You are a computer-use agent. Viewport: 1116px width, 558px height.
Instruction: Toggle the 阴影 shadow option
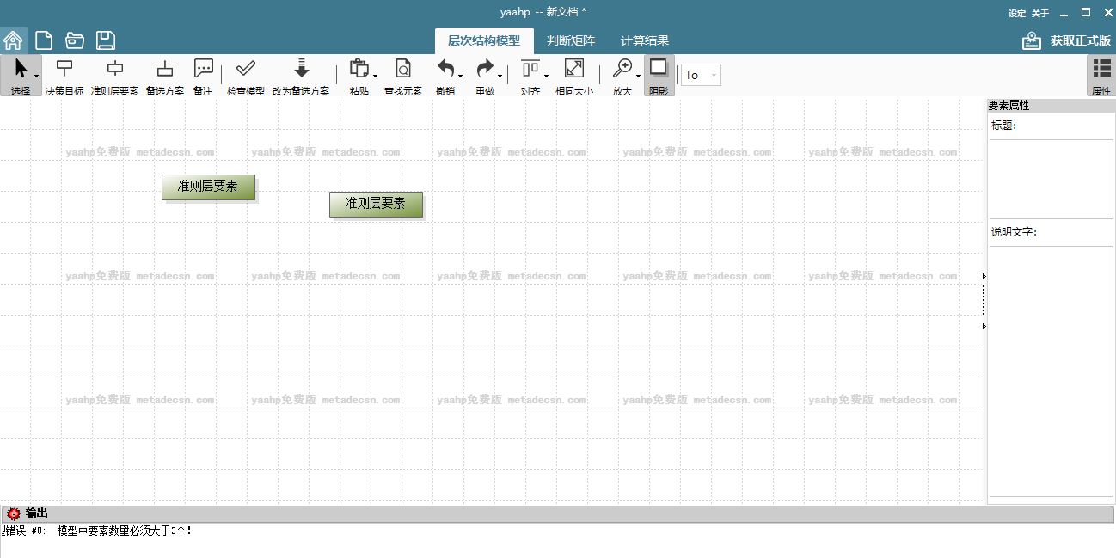[659, 76]
